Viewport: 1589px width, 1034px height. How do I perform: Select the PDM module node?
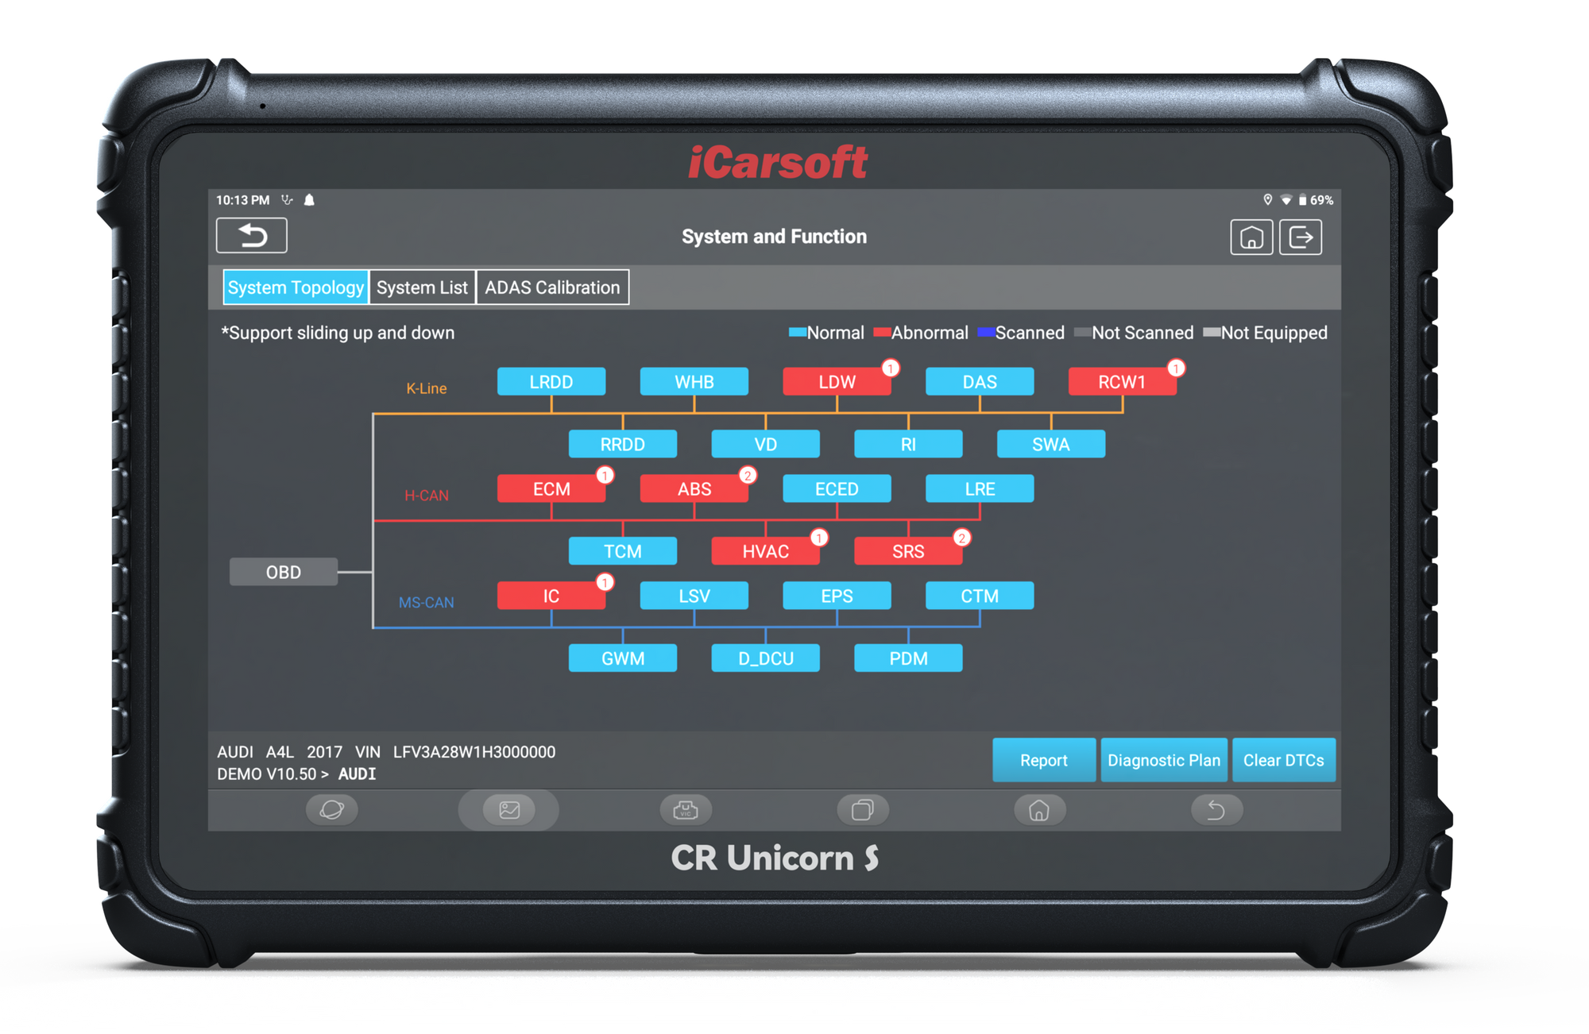pyautogui.click(x=908, y=658)
